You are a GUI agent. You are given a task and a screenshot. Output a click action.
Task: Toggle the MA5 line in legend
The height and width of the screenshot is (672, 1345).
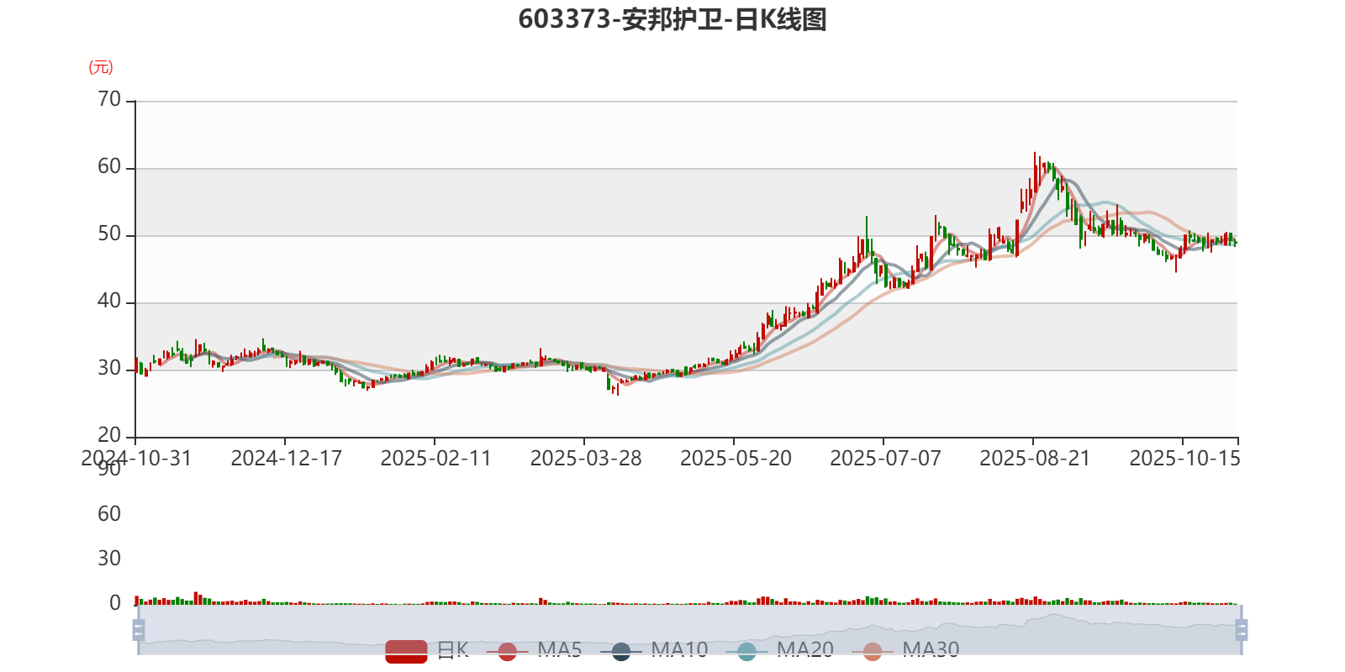pyautogui.click(x=534, y=650)
